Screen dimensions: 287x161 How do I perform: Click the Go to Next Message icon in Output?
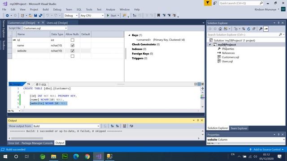pos(117,126)
